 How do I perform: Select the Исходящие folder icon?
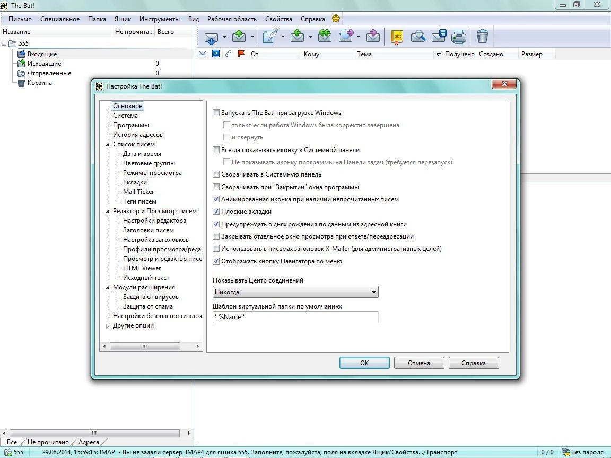21,64
